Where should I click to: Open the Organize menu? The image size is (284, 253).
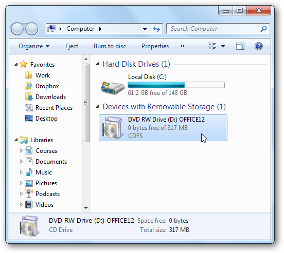(x=34, y=46)
